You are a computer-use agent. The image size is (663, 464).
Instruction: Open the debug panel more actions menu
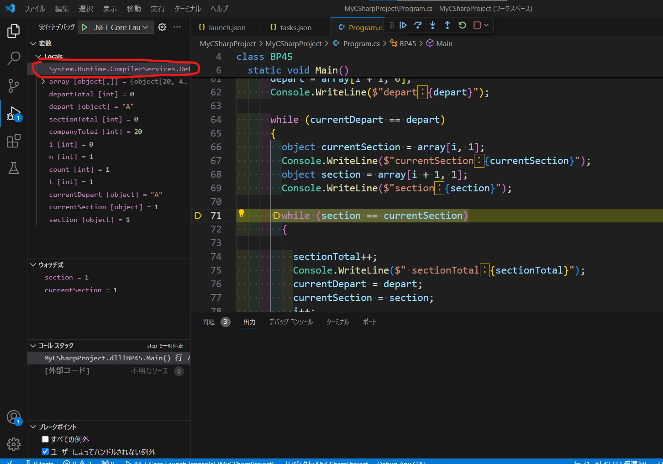point(177,27)
